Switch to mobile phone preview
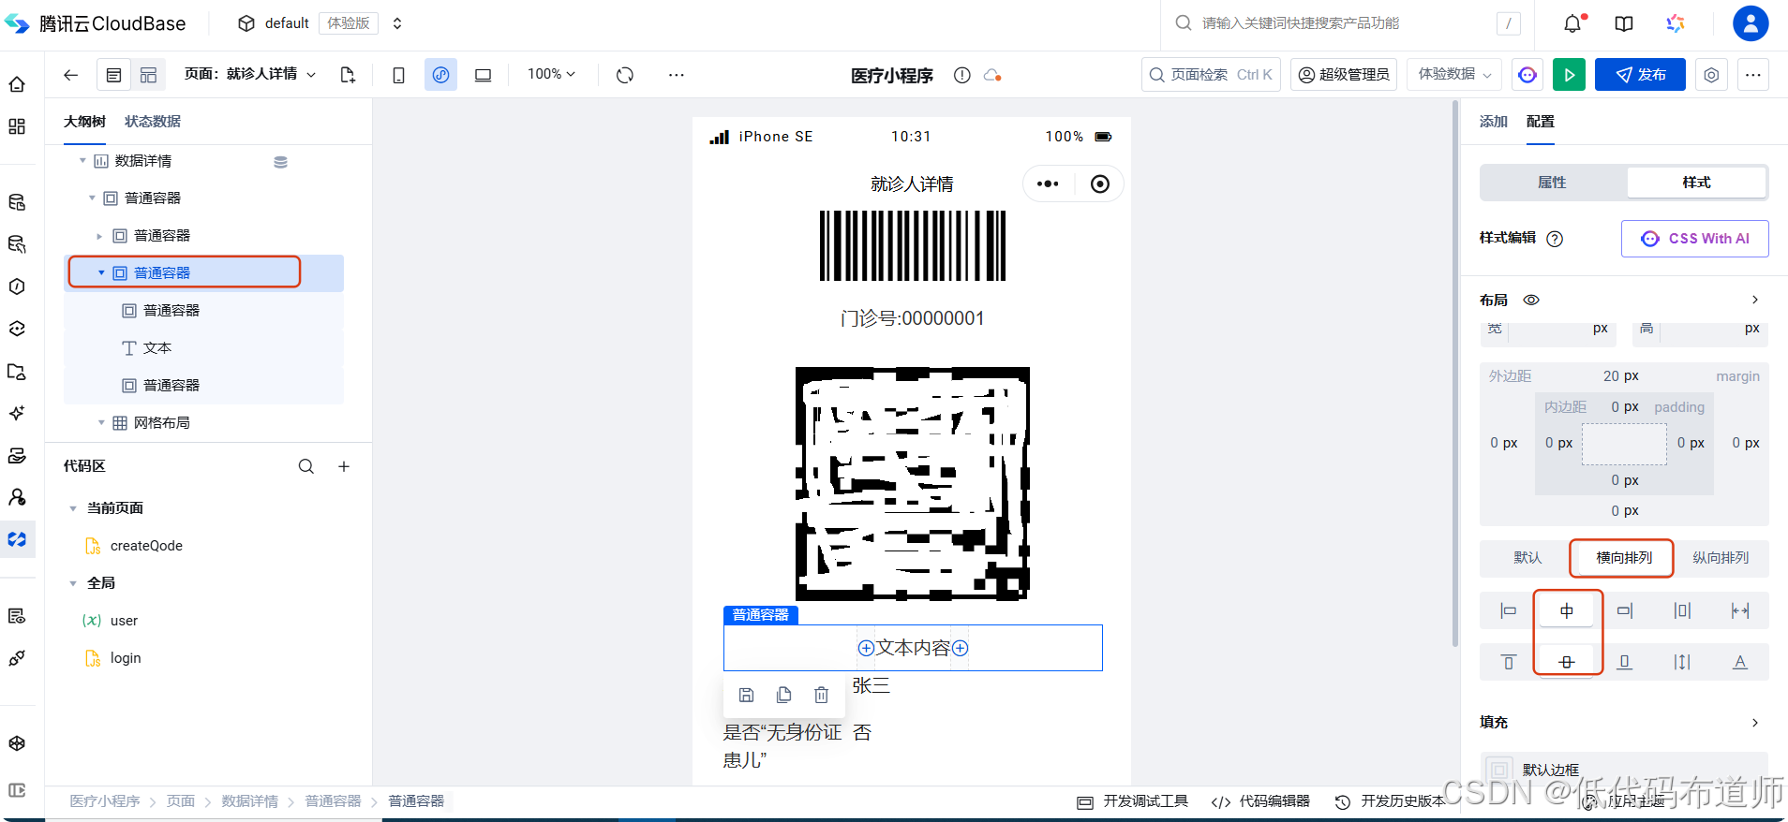Viewport: 1788px width, 822px height. pyautogui.click(x=398, y=75)
